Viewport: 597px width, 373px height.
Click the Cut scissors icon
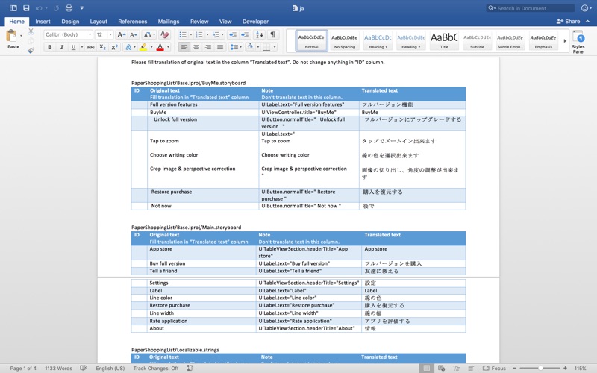[31, 31]
